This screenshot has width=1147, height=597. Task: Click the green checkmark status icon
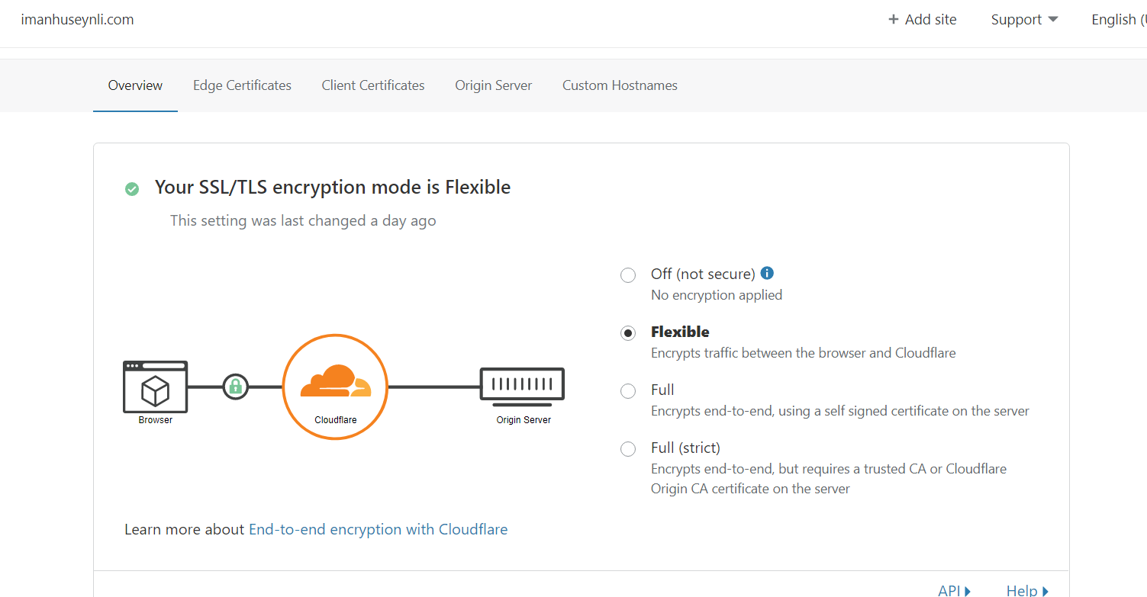pos(132,188)
